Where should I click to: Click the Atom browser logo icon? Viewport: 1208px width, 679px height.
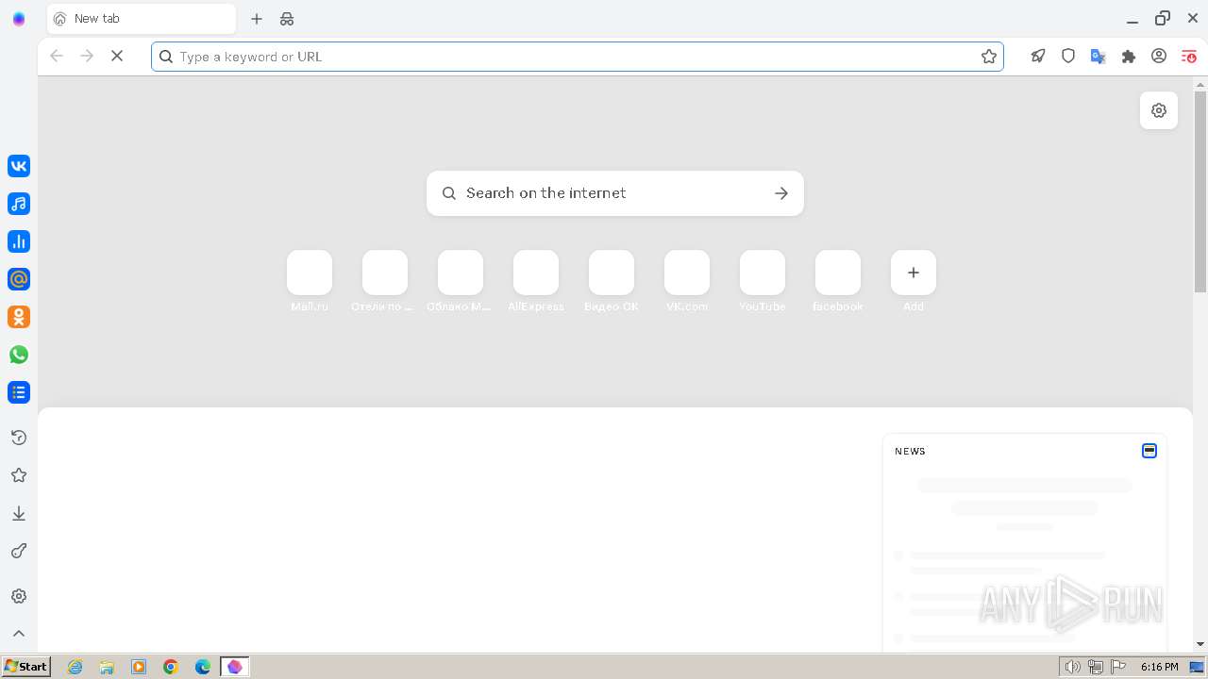19,19
